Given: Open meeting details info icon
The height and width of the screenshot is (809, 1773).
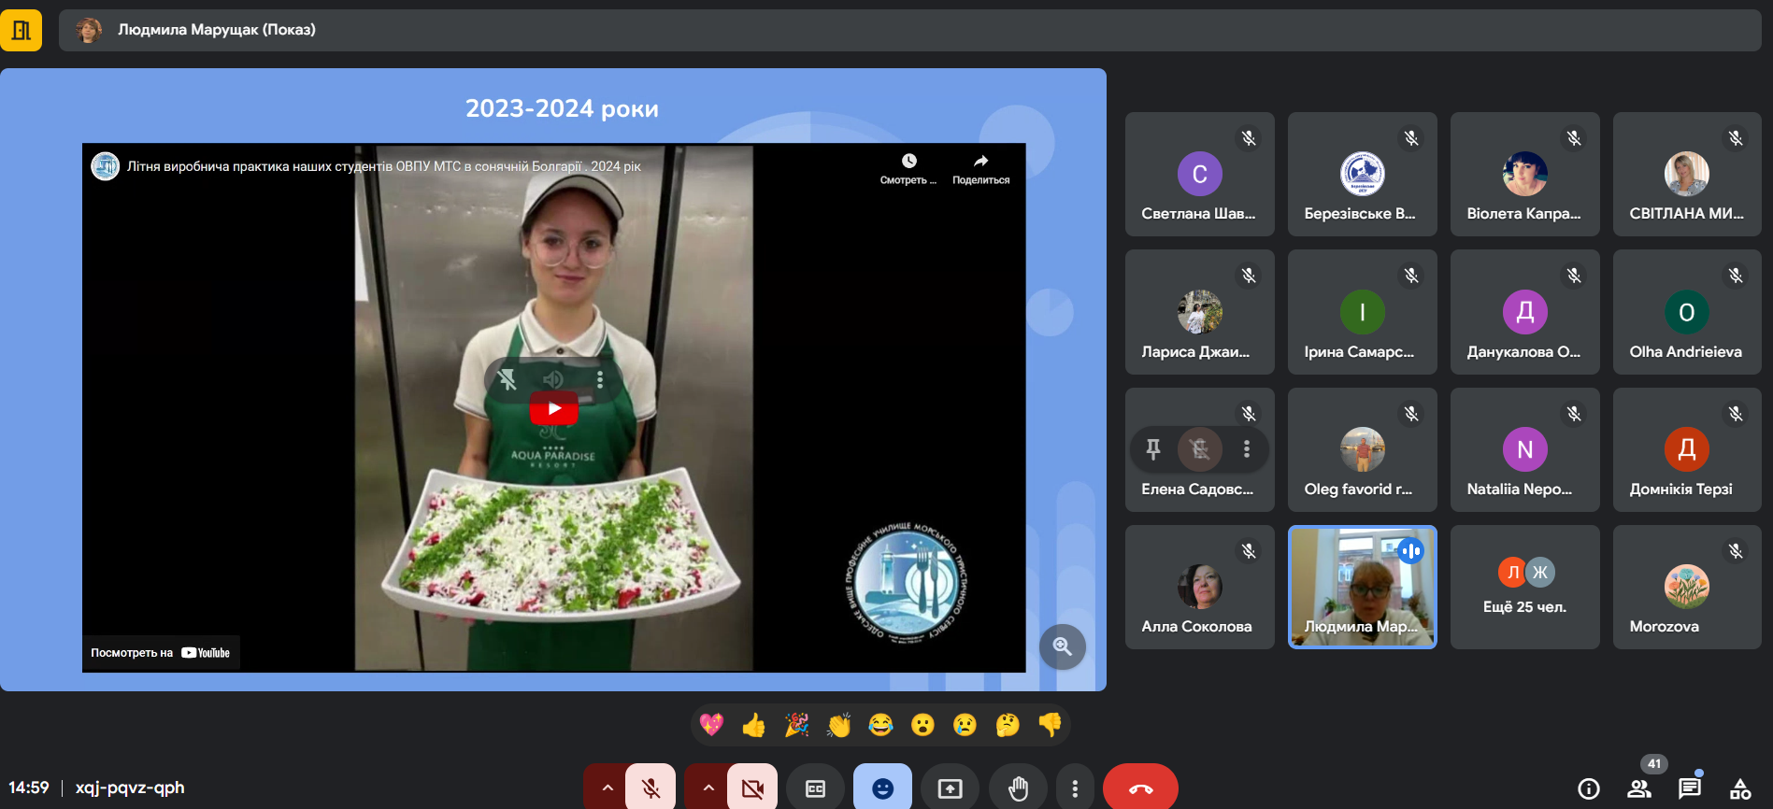Looking at the screenshot, I should pos(1589,788).
